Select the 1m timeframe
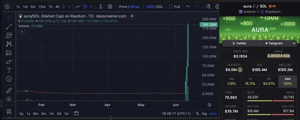 click(x=25, y=7)
